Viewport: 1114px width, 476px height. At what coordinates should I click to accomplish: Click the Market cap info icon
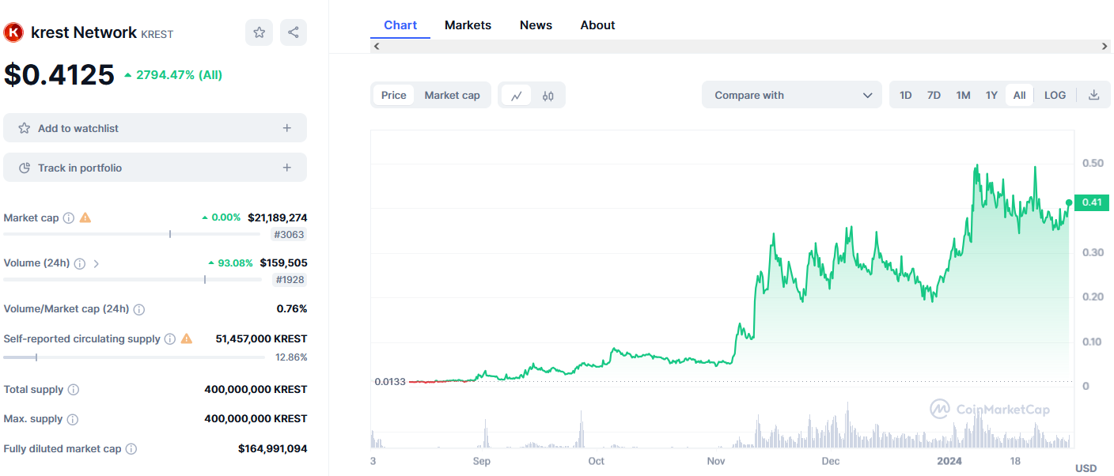(x=69, y=217)
